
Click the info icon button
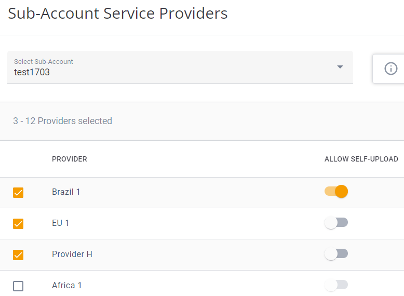tap(390, 69)
